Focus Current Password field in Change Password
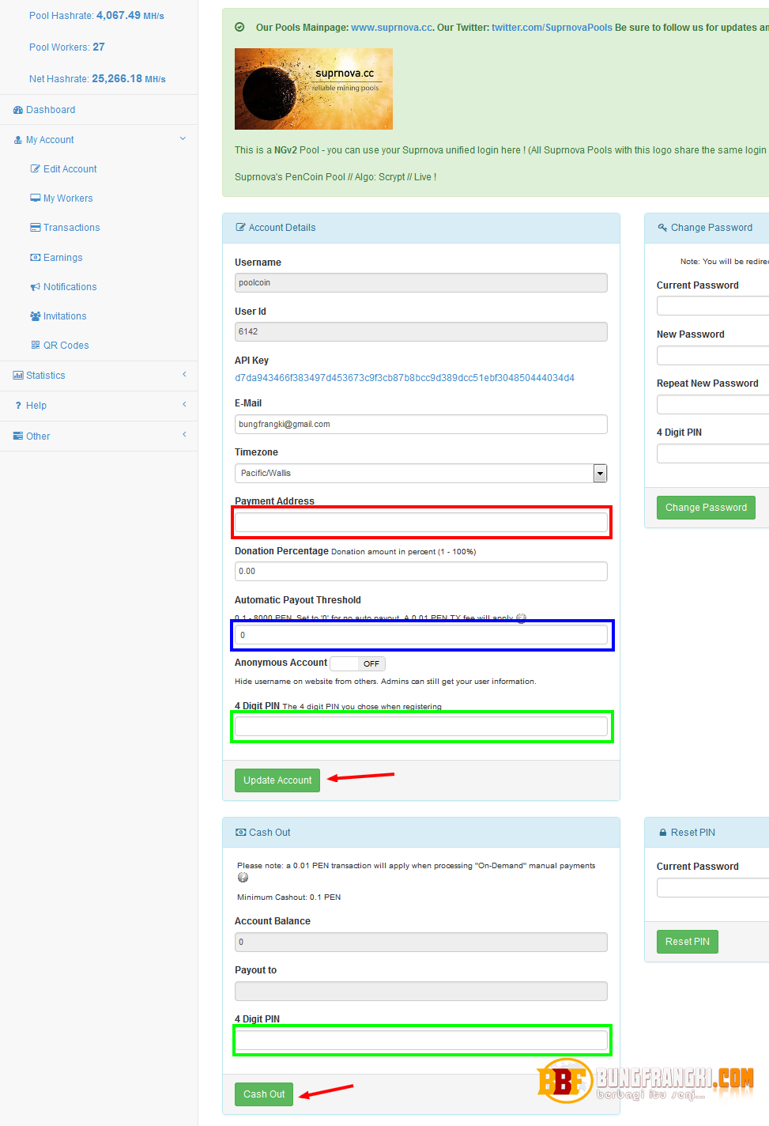This screenshot has height=1126, width=769. click(x=713, y=306)
